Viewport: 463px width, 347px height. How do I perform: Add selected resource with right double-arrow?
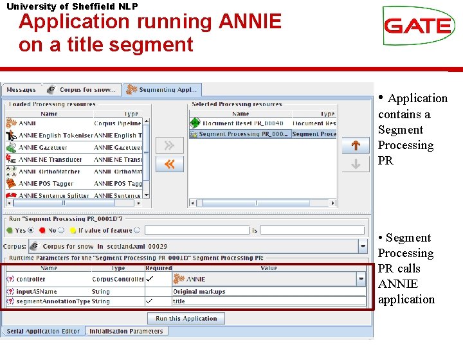170,145
